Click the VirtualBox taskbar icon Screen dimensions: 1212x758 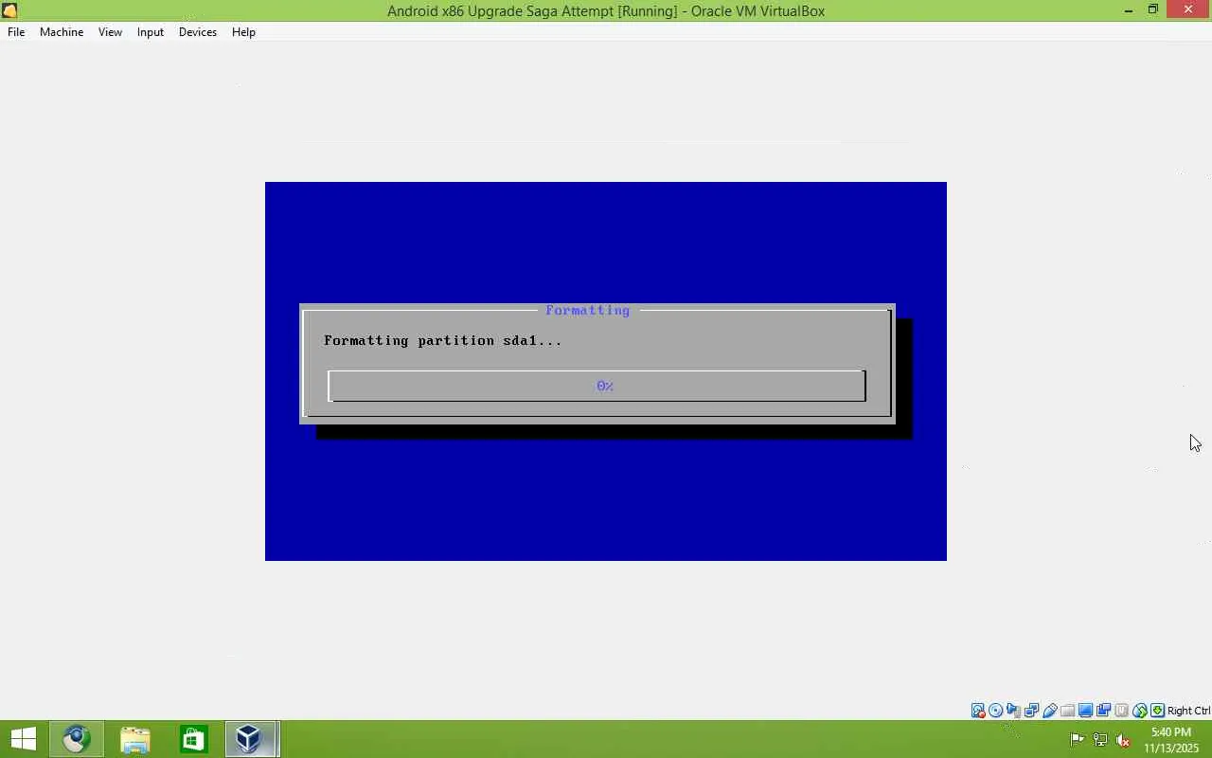pyautogui.click(x=252, y=739)
